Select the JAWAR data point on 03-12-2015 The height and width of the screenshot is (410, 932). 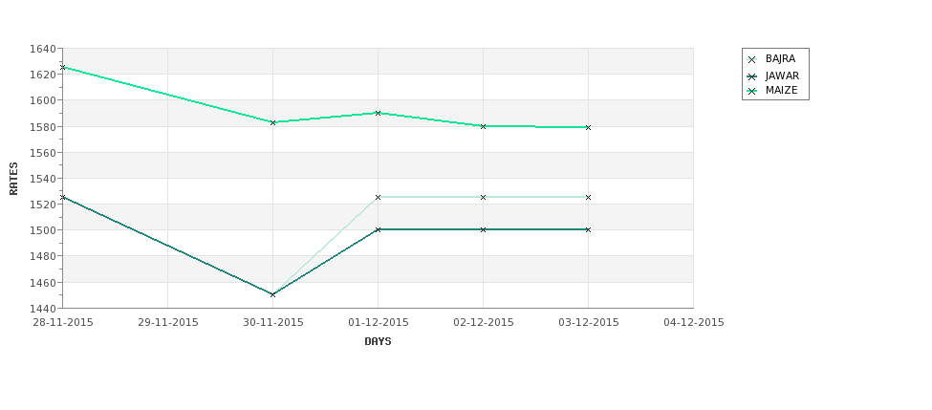(589, 229)
